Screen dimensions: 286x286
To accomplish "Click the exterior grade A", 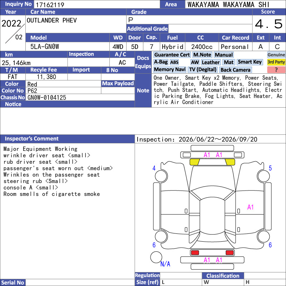I will point(261,47).
